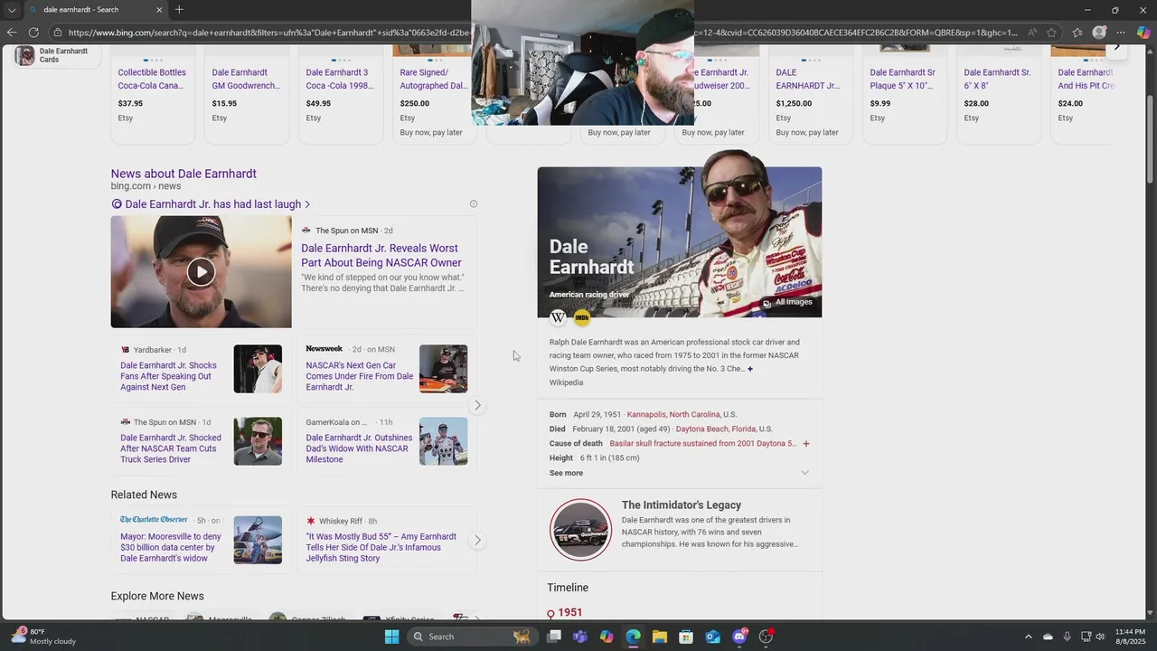The height and width of the screenshot is (651, 1157).
Task: Open Outlook from the taskbar
Action: (x=712, y=637)
